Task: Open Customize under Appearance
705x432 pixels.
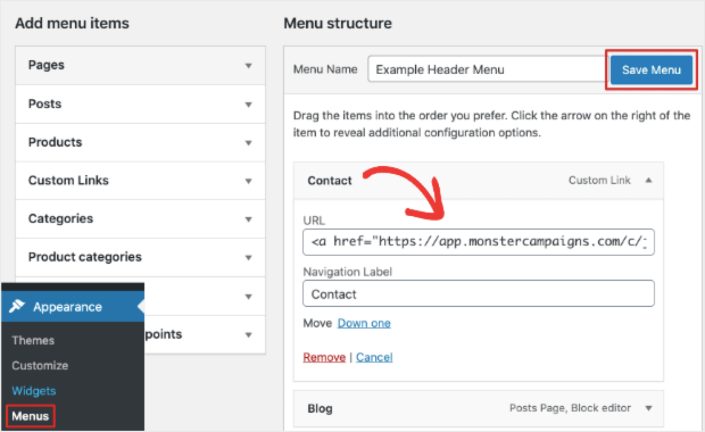Action: point(40,366)
